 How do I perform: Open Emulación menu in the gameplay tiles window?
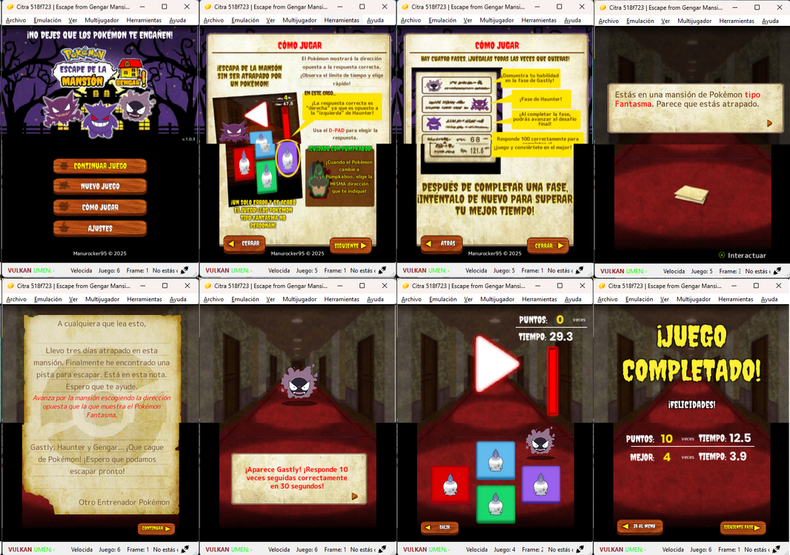click(443, 299)
